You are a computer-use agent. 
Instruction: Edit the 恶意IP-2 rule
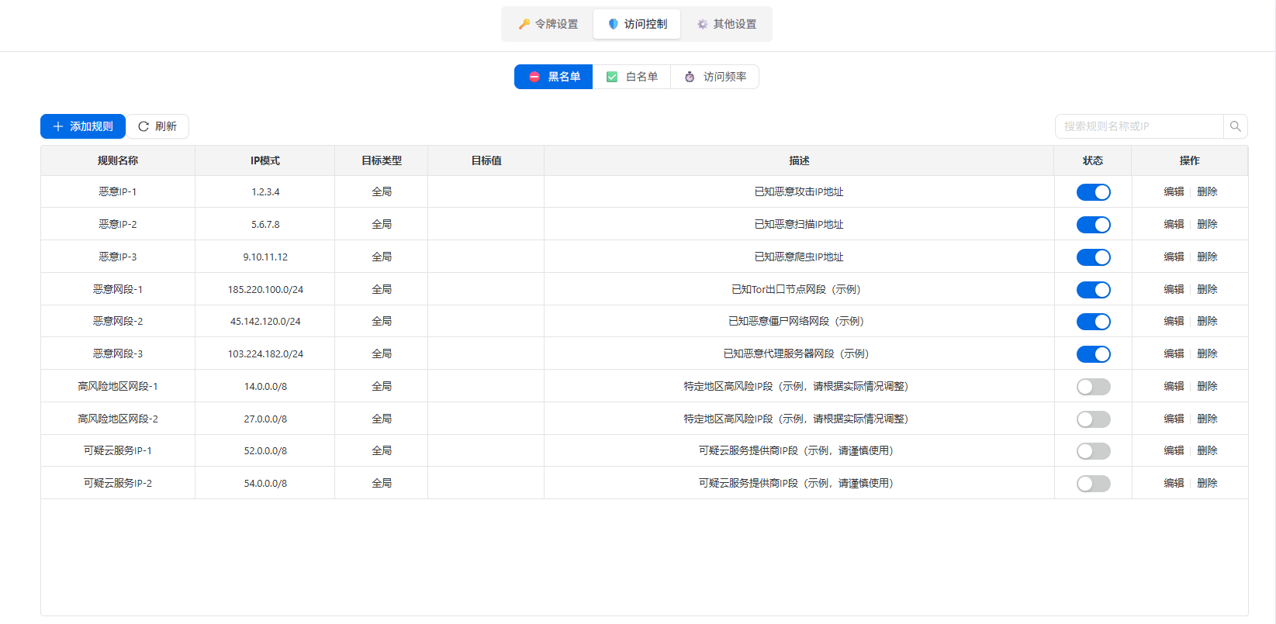tap(1174, 224)
